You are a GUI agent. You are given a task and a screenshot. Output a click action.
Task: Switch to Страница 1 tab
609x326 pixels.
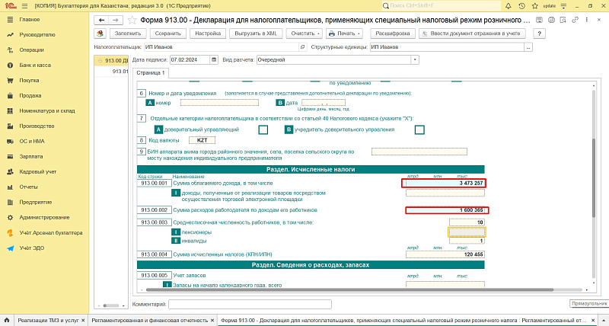150,72
